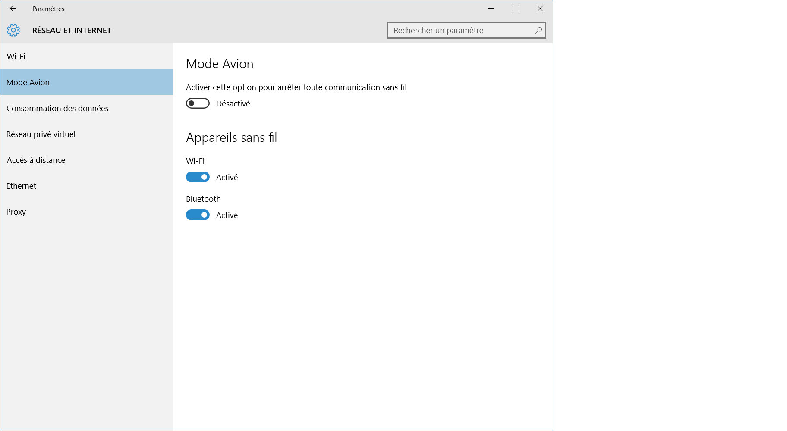Image resolution: width=787 pixels, height=431 pixels.
Task: Turn on the Mode Avion switch
Action: [x=198, y=103]
